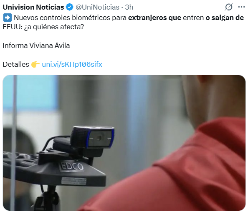Open the Univision Noticias profile name
The image size is (248, 212).
33,7
